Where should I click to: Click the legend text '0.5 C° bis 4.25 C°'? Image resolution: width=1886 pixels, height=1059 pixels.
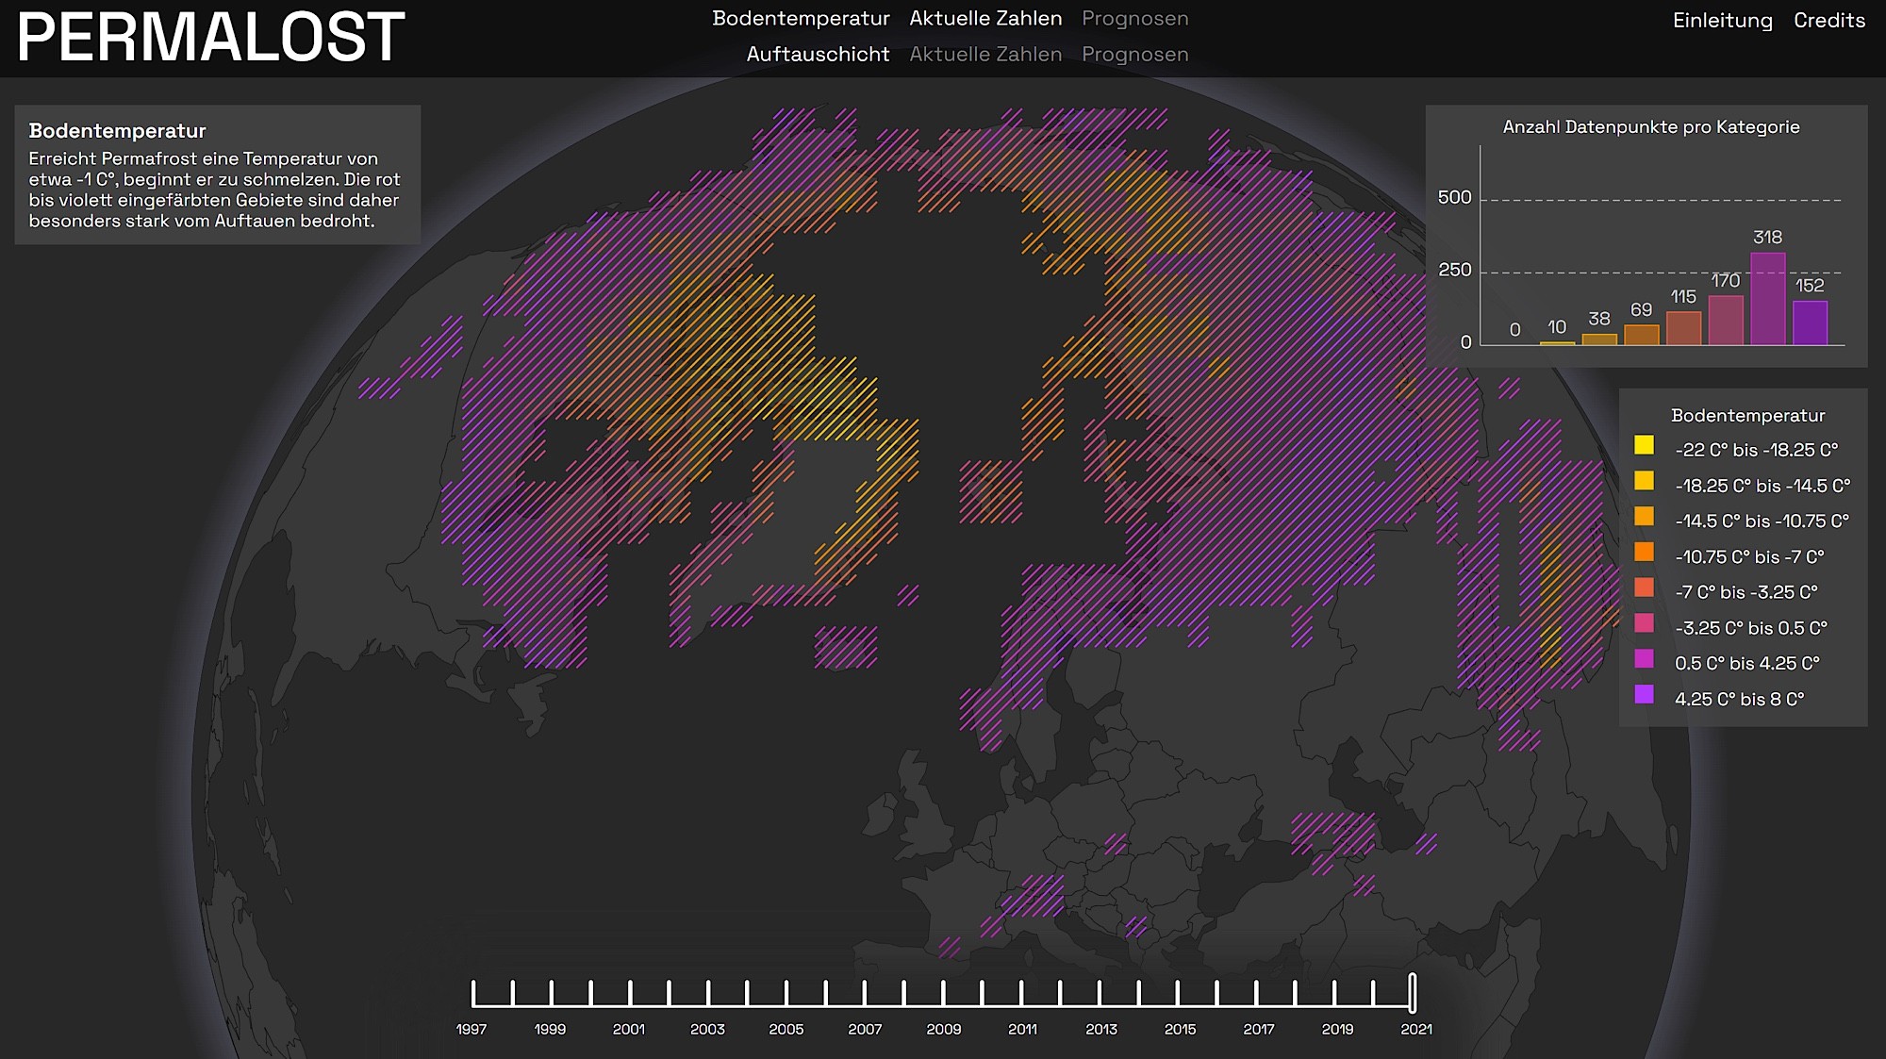(1746, 663)
